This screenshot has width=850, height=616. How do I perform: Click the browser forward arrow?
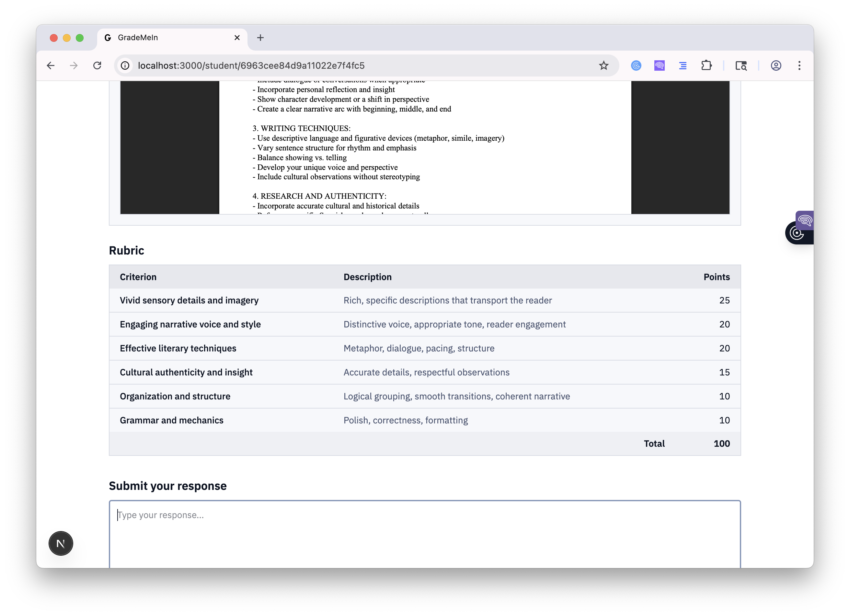[74, 65]
